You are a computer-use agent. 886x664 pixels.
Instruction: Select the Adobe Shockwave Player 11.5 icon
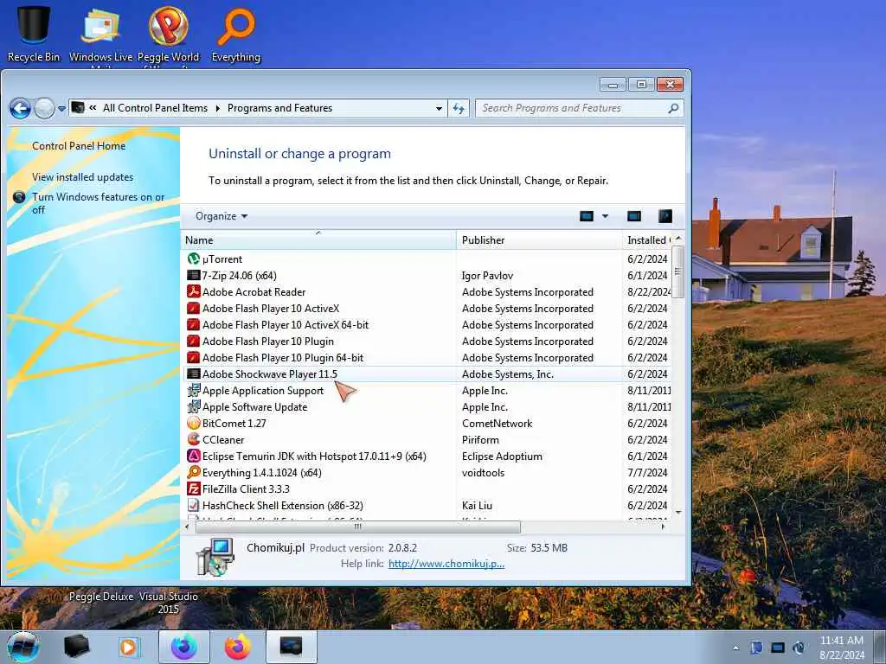tap(193, 373)
